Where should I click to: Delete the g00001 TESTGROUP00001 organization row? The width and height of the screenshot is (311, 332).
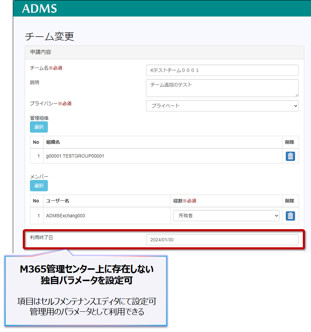tap(290, 156)
